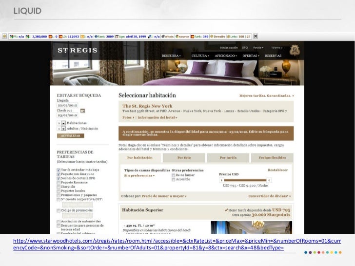
Task: Enable Asociación de automóviles checkbox
Action: click(59, 222)
